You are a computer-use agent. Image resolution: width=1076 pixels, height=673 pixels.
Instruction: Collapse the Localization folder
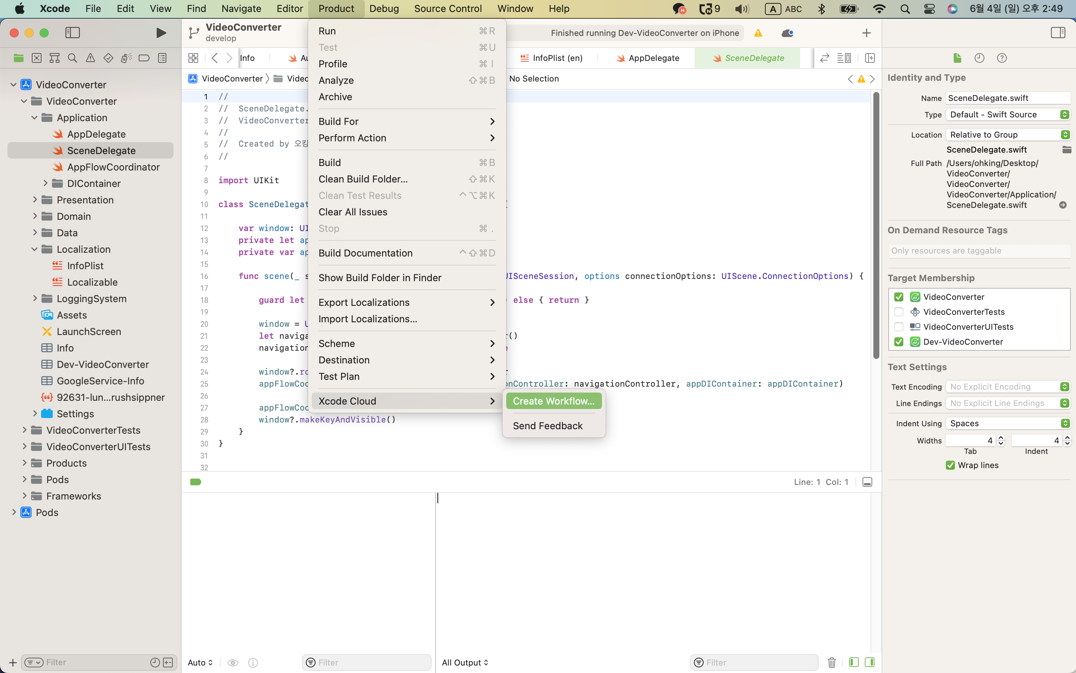[35, 249]
